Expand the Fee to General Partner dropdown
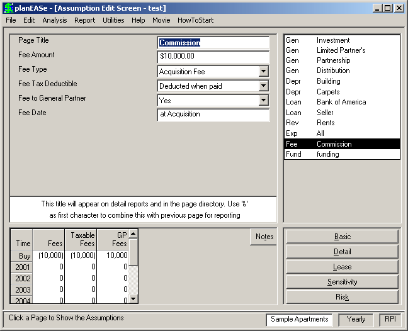Image resolution: width=408 pixels, height=331 pixels. (263, 100)
